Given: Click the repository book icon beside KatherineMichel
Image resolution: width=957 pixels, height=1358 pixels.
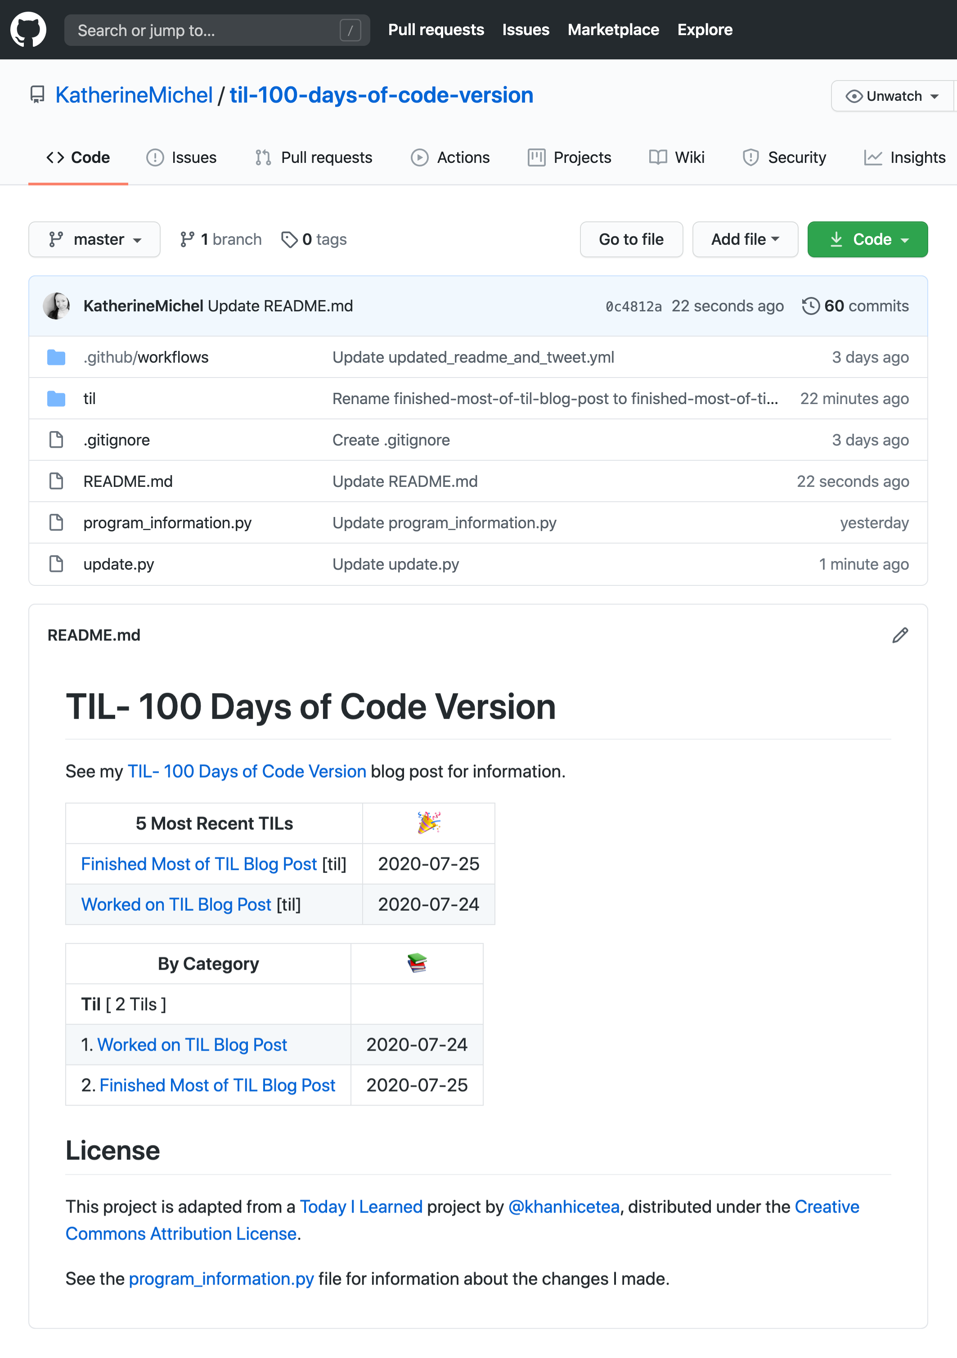Looking at the screenshot, I should pos(37,95).
